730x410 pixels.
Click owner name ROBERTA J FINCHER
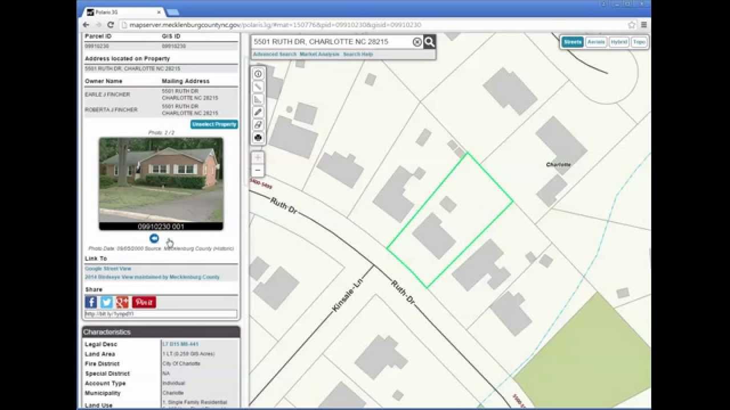[111, 109]
